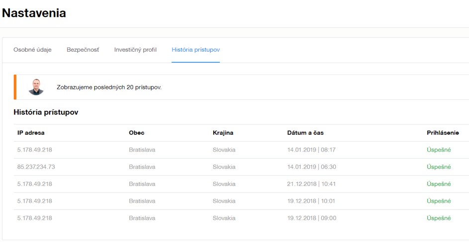Click the IP adresa column header

(31, 133)
